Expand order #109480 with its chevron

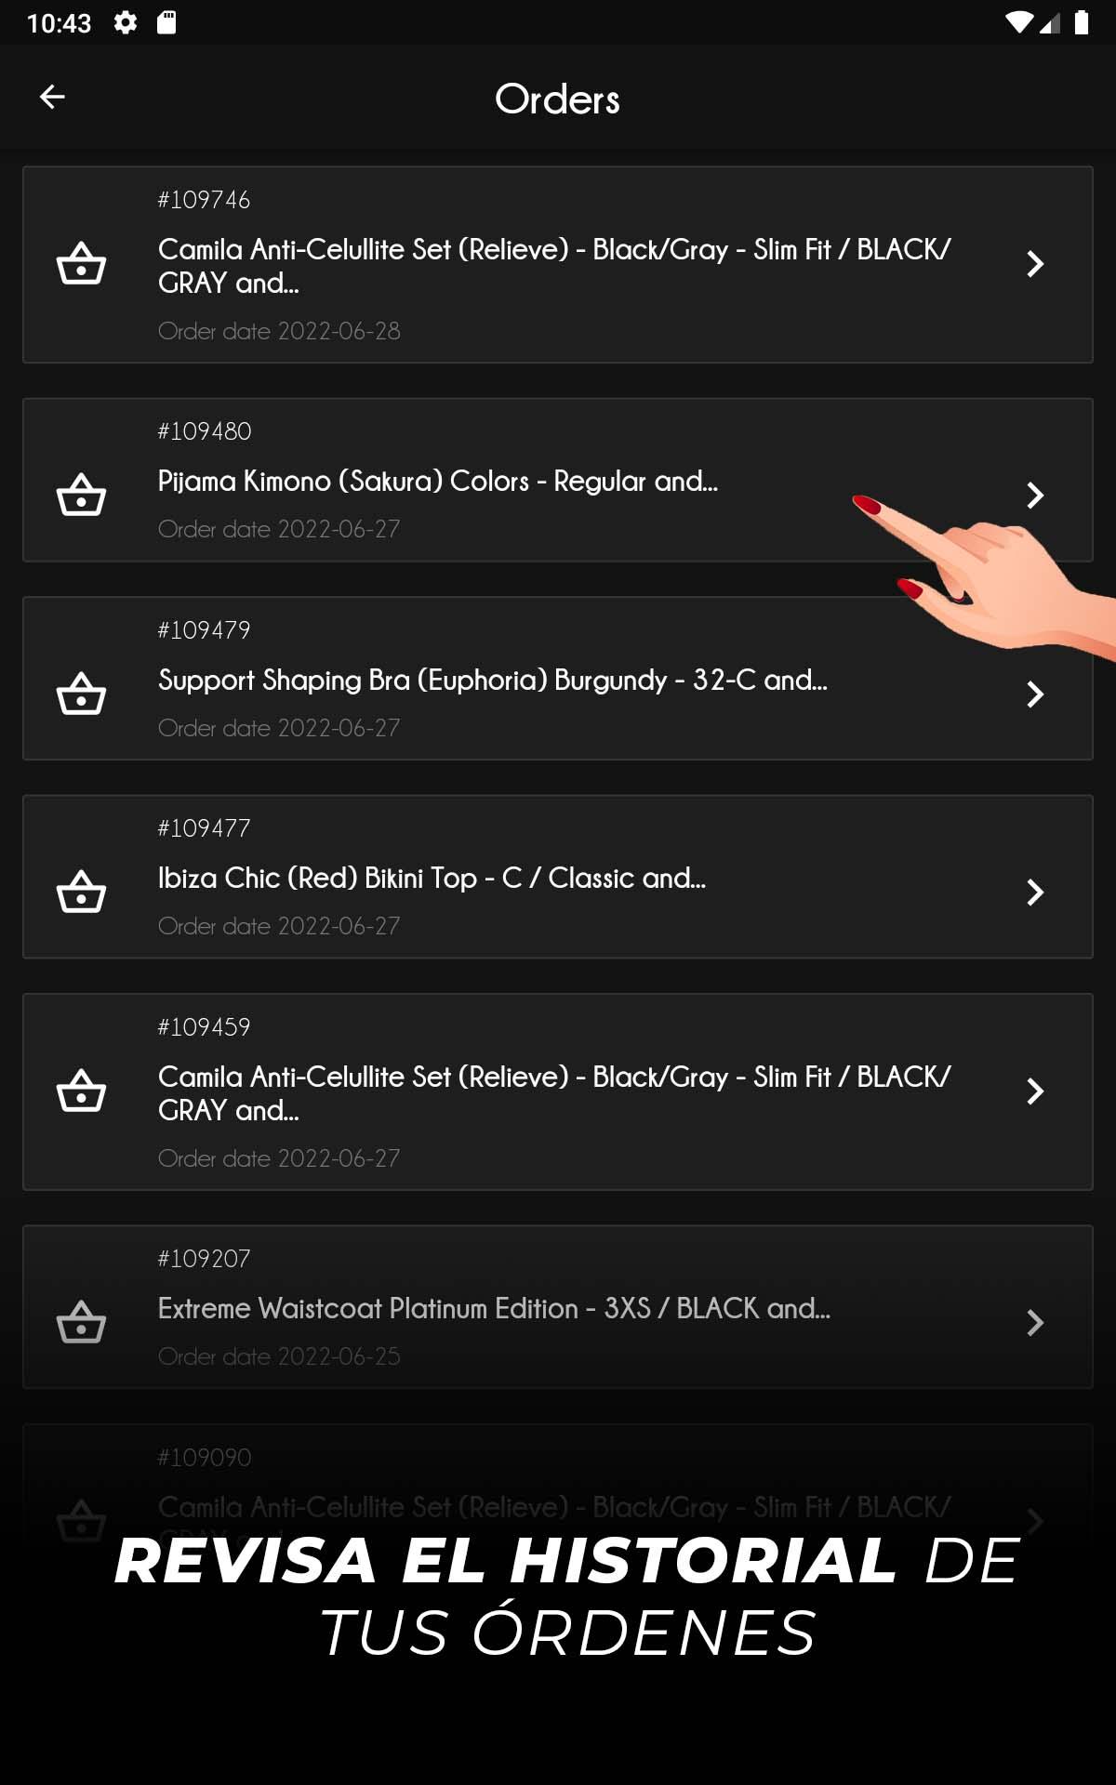(x=1035, y=496)
